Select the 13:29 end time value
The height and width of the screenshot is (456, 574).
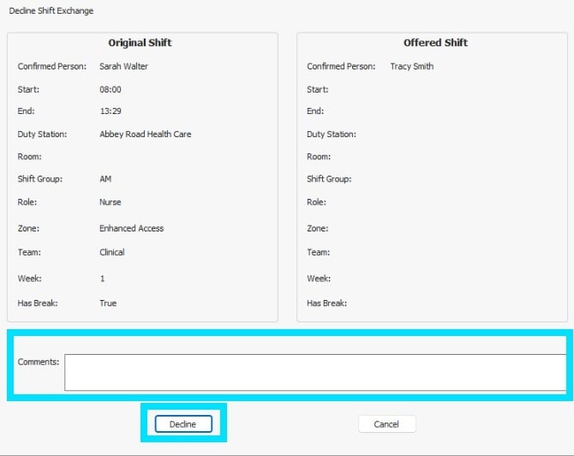[110, 111]
